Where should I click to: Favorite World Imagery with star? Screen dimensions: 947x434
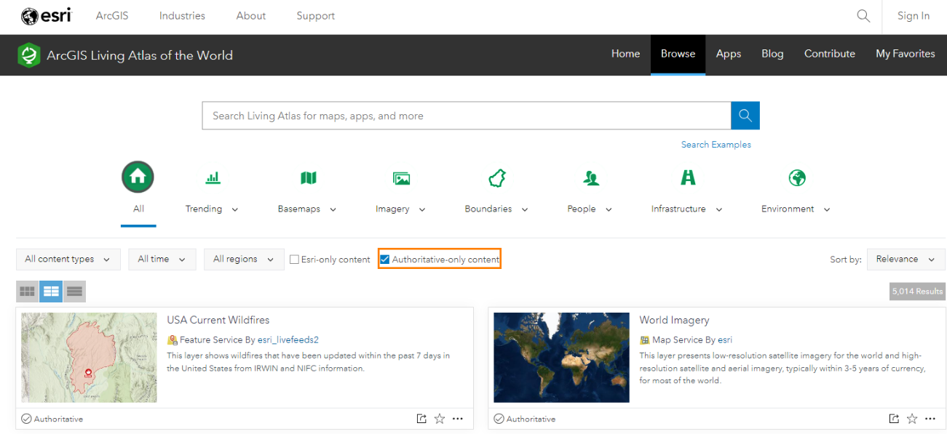pyautogui.click(x=912, y=419)
